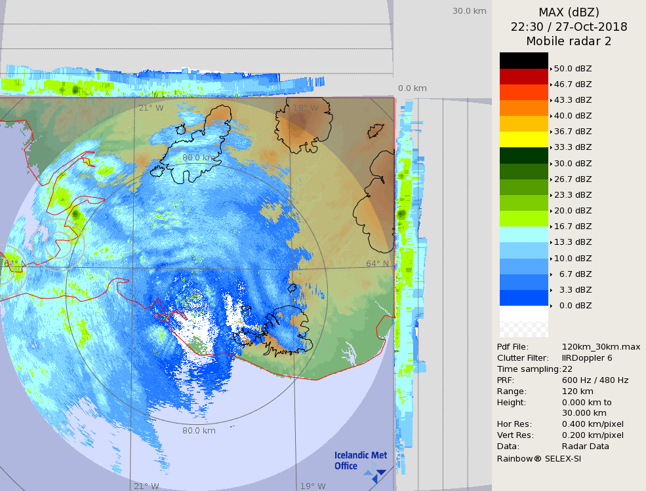The height and width of the screenshot is (491, 646).
Task: Choose the deep blue 0.0 dBZ swatch
Action: pyautogui.click(x=523, y=298)
